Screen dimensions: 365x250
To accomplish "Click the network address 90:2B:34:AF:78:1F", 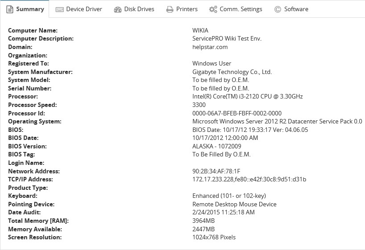I will [x=216, y=171].
